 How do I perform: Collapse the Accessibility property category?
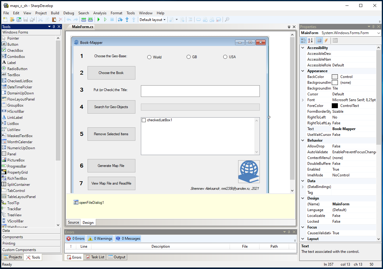(303, 48)
